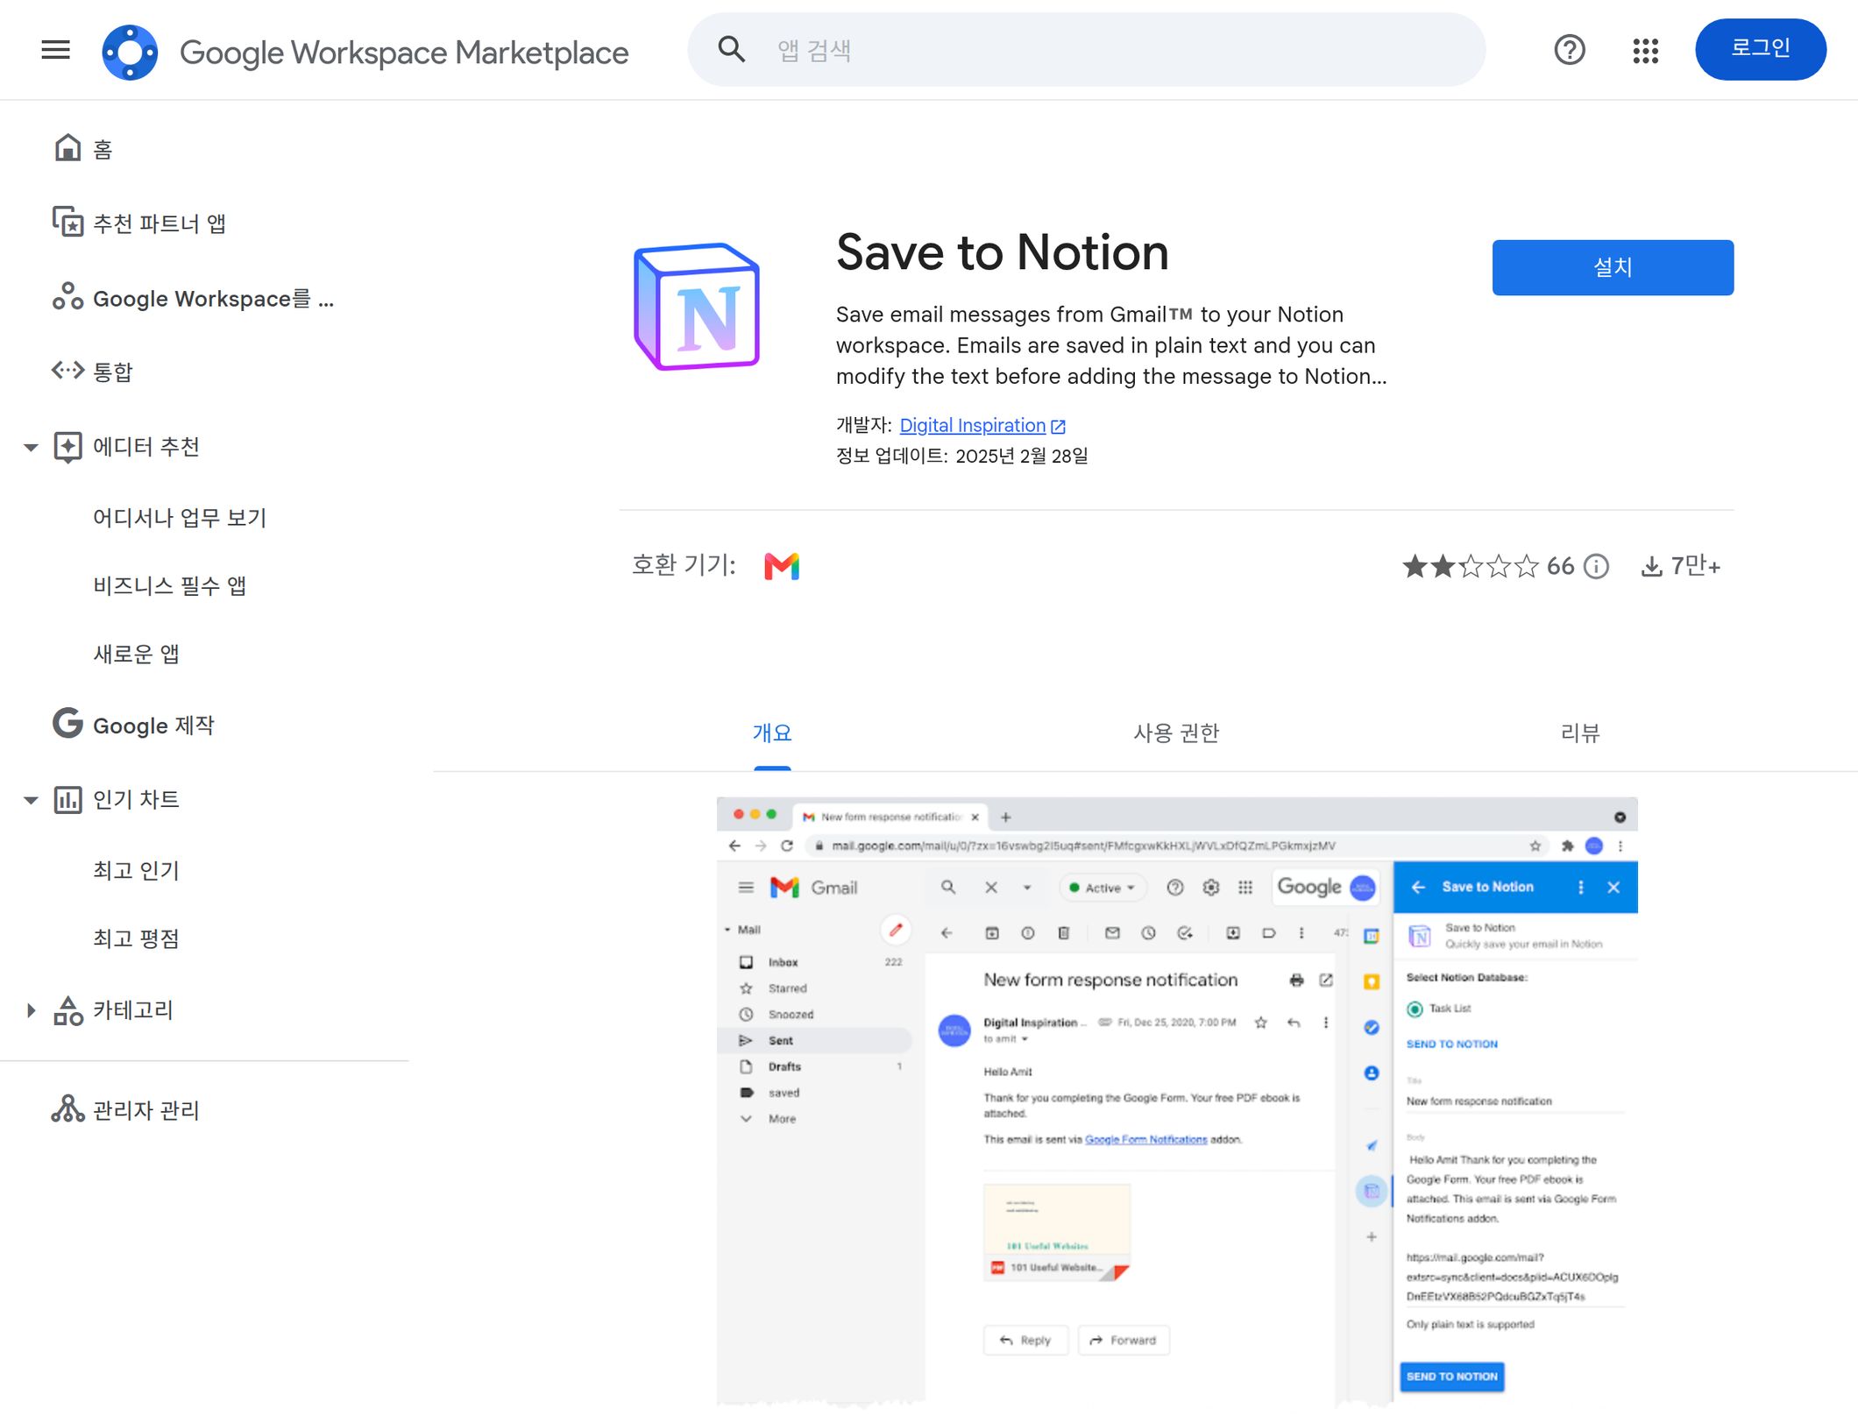The image size is (1858, 1416).
Task: Click the 정보 업데이트 date text
Action: coord(961,456)
